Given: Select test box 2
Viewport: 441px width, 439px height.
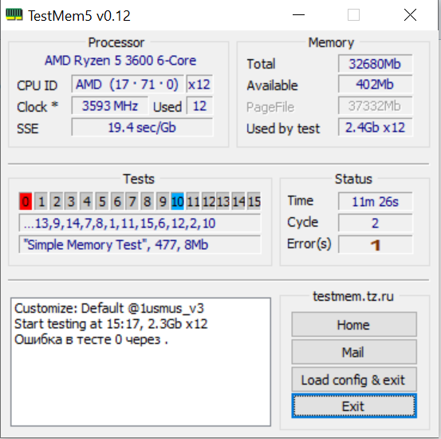Looking at the screenshot, I should pyautogui.click(x=57, y=201).
